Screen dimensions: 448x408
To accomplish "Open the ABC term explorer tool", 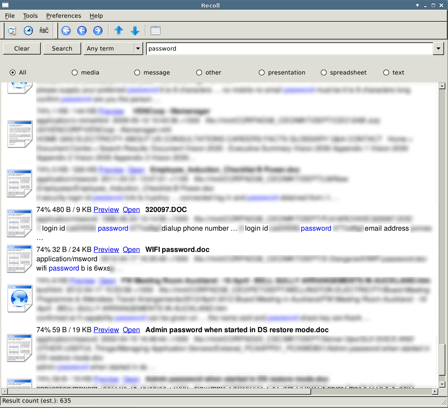I will click(x=44, y=31).
